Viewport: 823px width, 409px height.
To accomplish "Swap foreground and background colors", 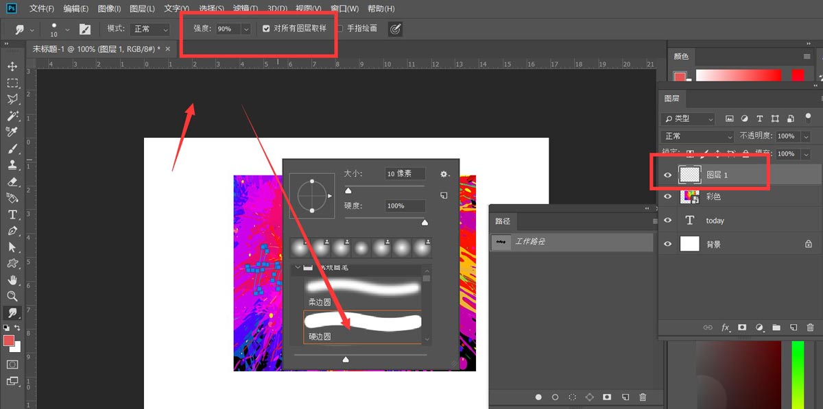I will (x=17, y=328).
